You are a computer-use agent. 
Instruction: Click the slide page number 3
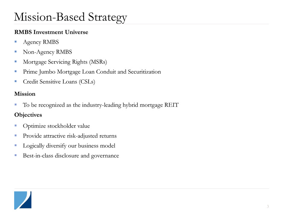(267, 206)
